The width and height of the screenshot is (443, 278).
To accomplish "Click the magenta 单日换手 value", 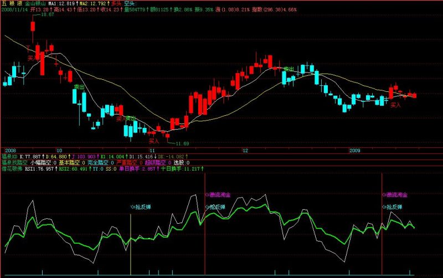I will tap(137, 169).
